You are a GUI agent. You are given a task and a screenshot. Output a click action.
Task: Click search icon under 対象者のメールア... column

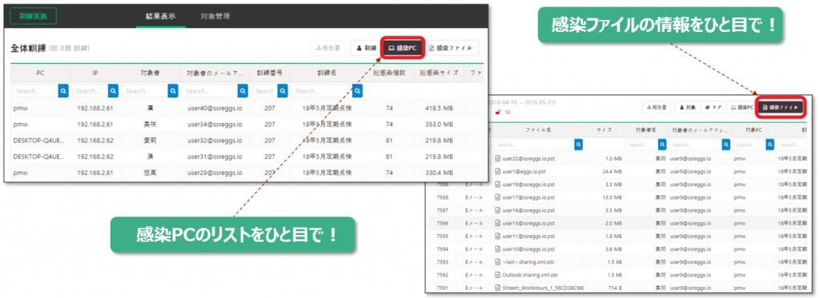tap(243, 91)
